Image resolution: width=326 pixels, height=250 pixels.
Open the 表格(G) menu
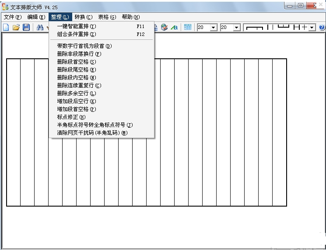[107, 17]
